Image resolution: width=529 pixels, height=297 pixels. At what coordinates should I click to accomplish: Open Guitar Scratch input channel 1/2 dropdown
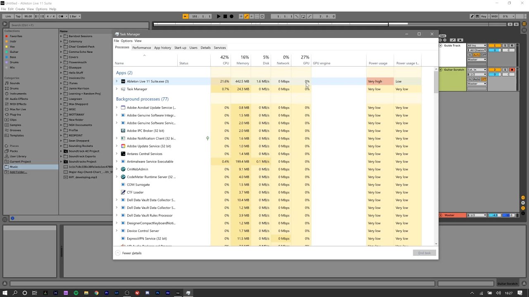coord(477,74)
